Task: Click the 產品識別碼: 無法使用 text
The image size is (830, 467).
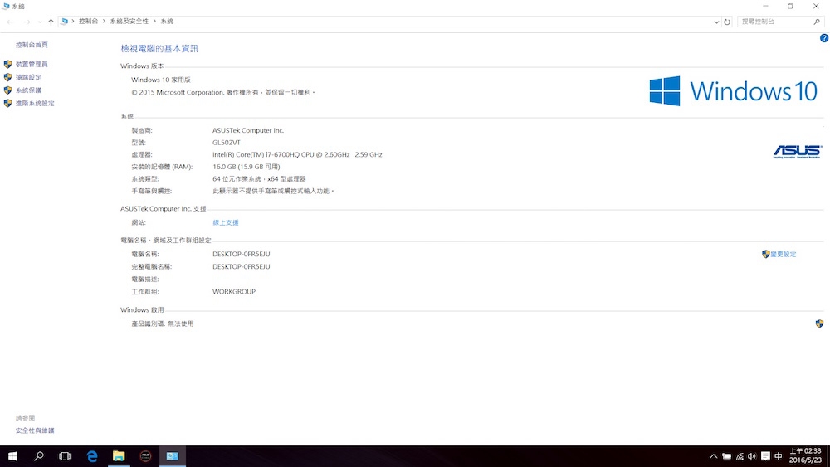Action: 163,323
